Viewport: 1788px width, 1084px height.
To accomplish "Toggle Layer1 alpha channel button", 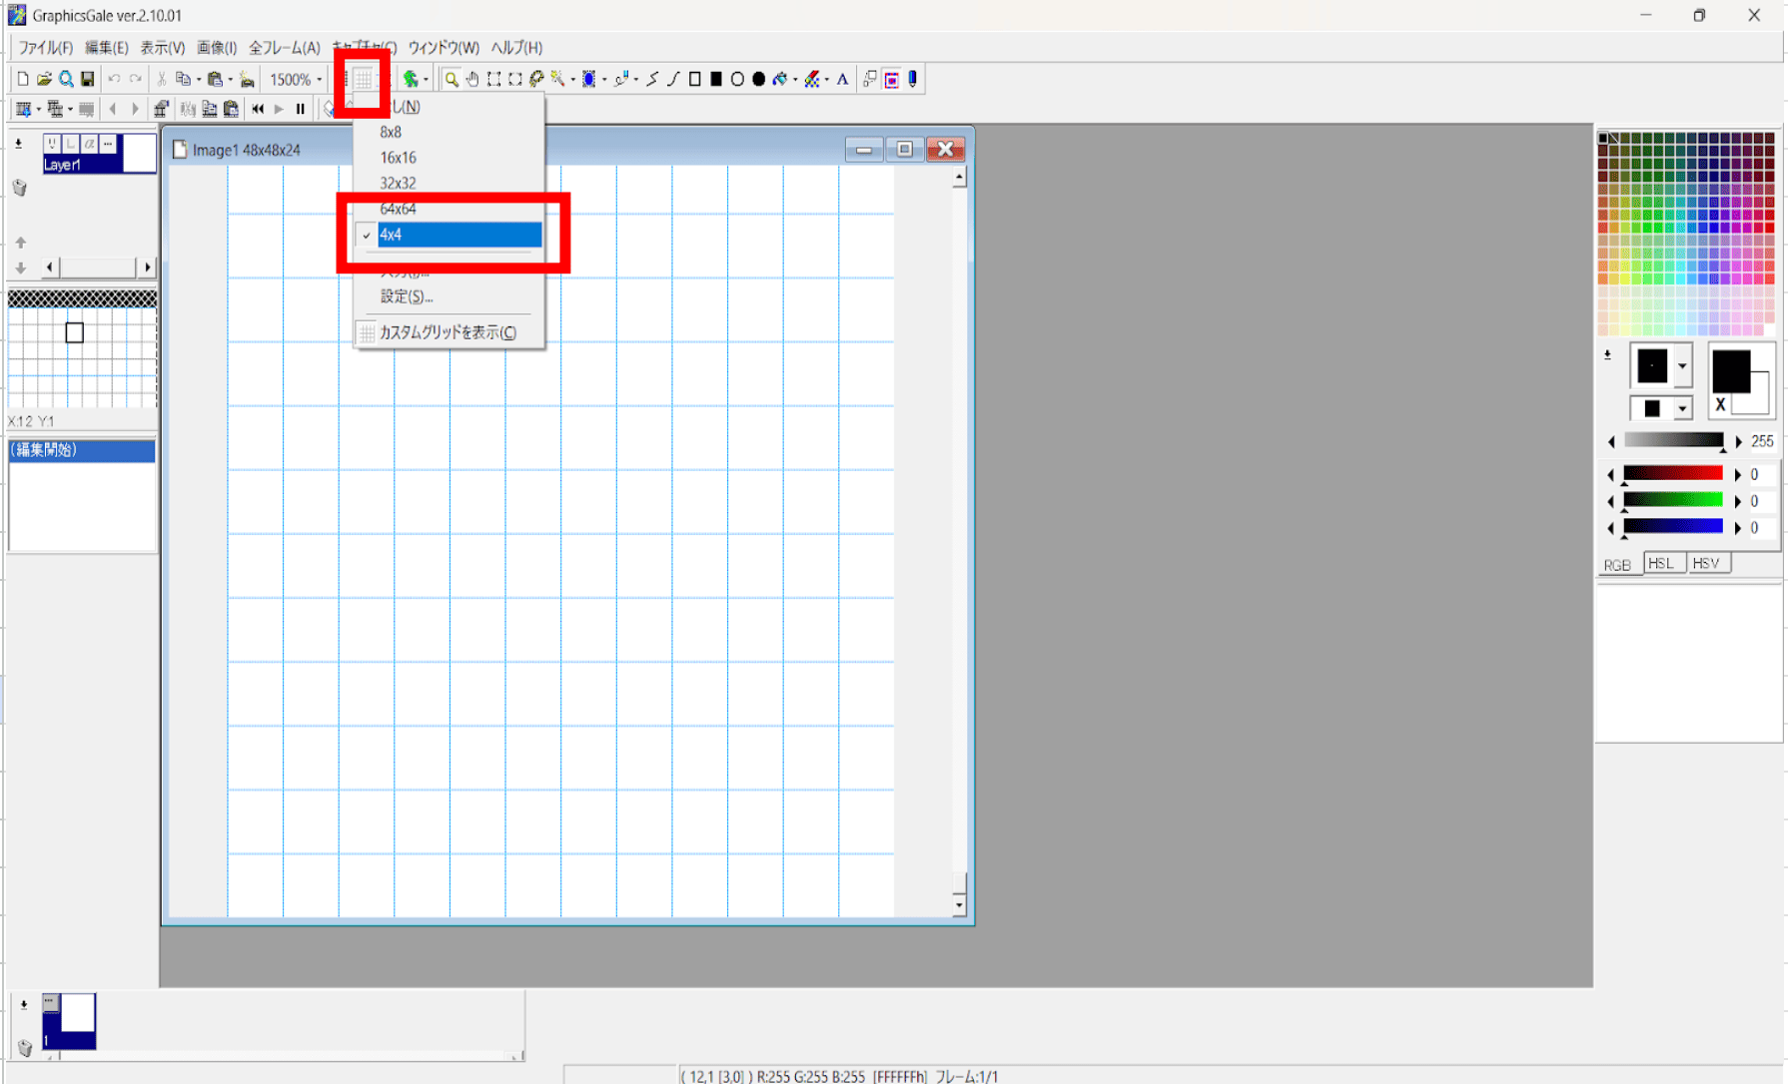I will point(89,145).
